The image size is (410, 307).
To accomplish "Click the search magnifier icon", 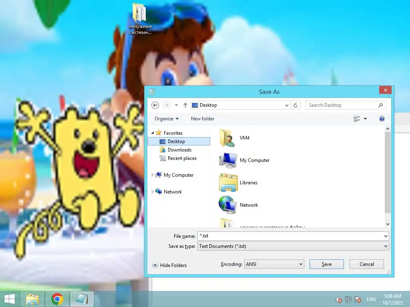I will coord(380,105).
